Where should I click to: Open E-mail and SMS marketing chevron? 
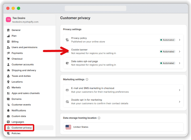(179, 90)
